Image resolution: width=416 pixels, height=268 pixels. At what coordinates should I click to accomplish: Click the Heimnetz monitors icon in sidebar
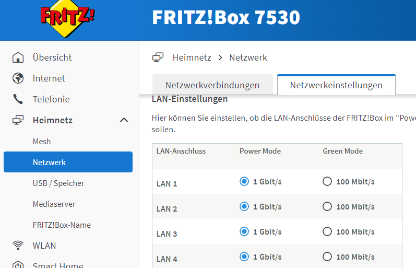click(x=18, y=120)
